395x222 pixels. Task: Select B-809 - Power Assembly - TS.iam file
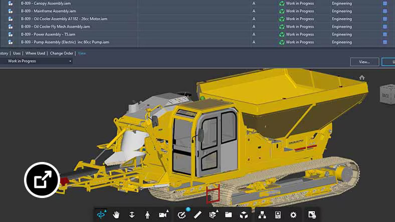[x=48, y=34]
